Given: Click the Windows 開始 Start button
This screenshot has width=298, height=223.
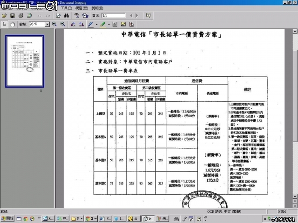Looking at the screenshot, I should click(x=7, y=219).
